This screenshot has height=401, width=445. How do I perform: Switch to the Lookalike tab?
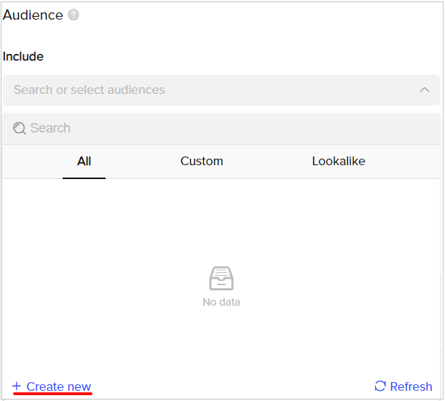339,162
